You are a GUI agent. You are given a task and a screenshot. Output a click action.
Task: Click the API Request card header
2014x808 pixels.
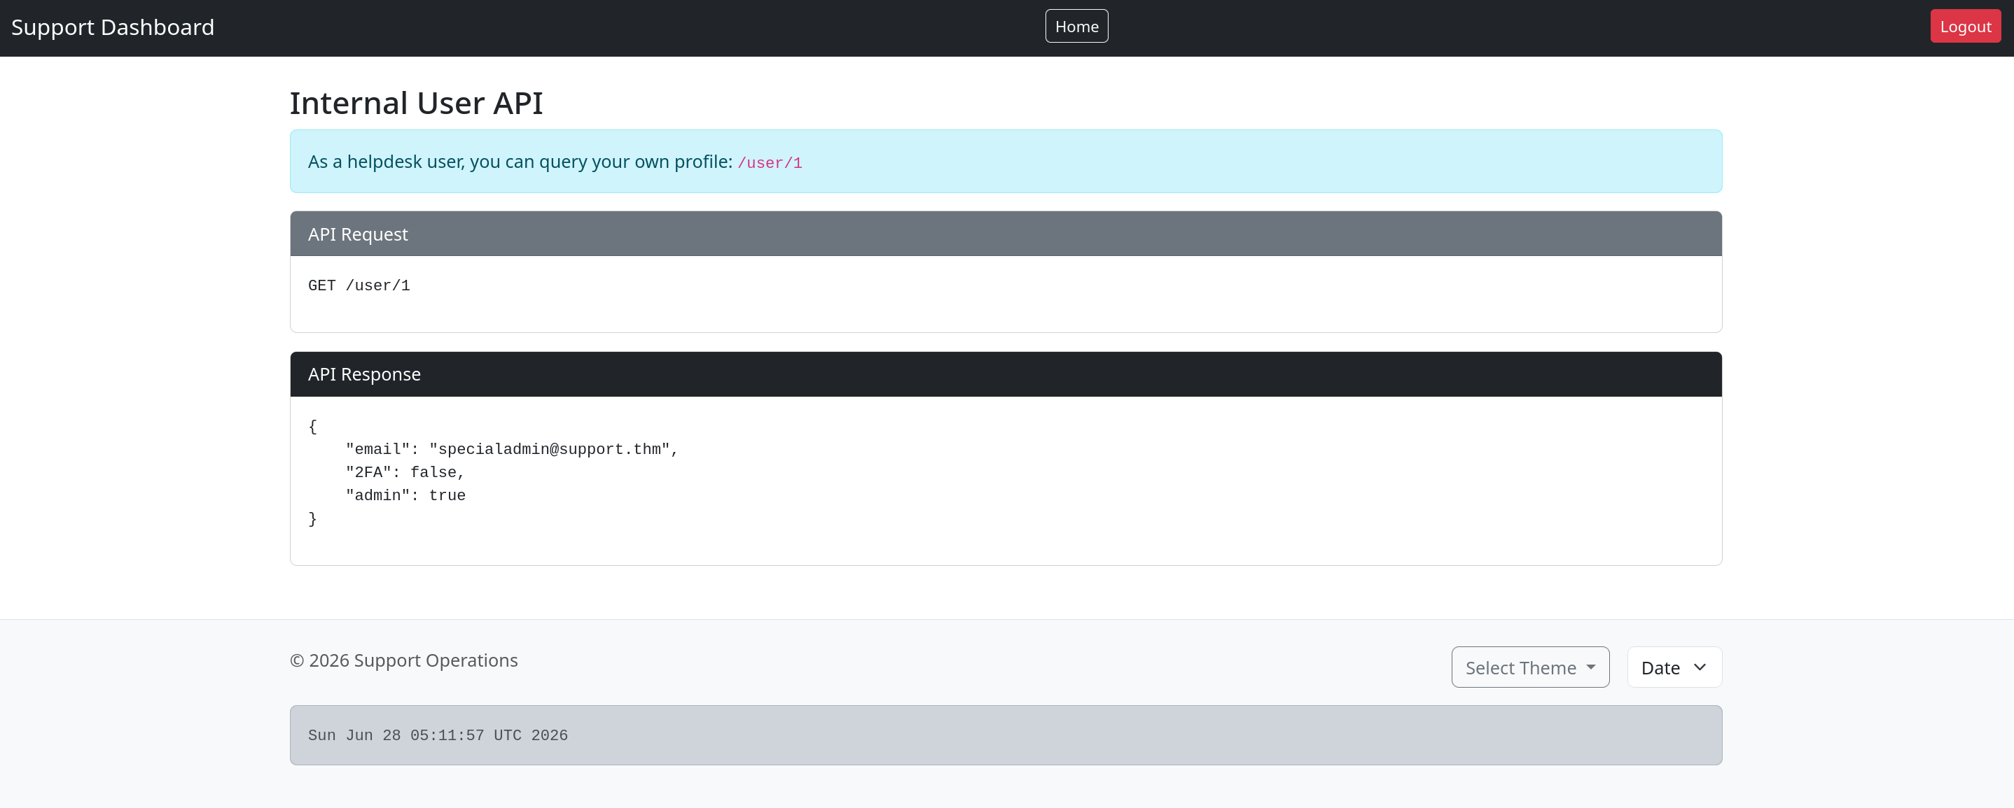point(1006,234)
